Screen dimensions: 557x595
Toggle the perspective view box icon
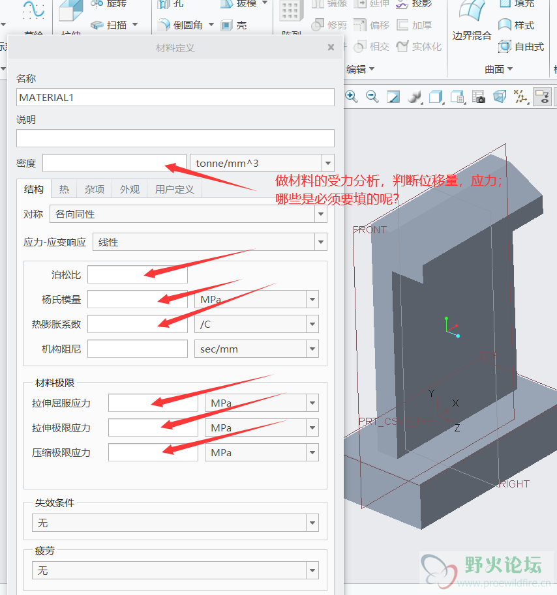pyautogui.click(x=500, y=96)
